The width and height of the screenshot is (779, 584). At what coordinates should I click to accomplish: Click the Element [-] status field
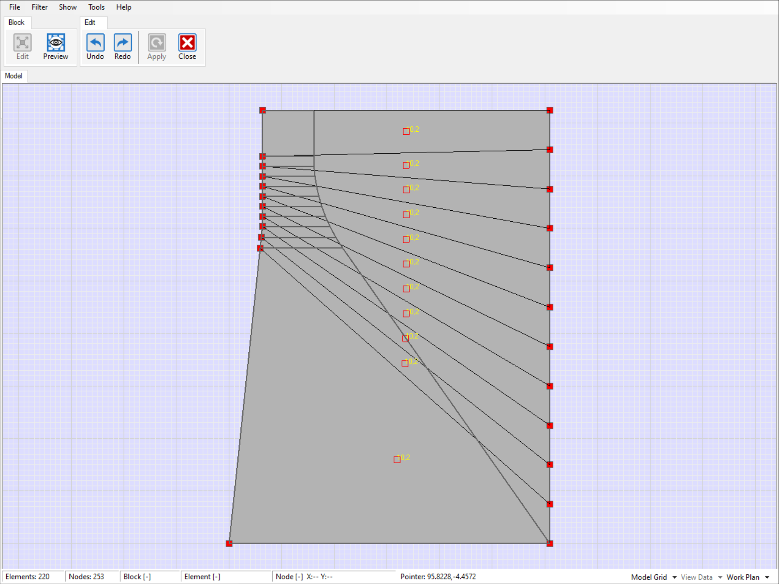pos(226,577)
